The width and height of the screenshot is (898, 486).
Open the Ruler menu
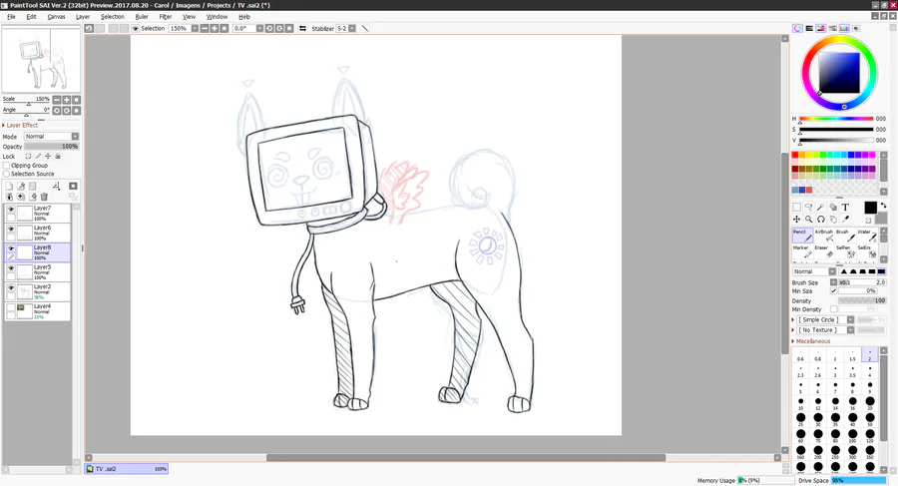tap(142, 17)
